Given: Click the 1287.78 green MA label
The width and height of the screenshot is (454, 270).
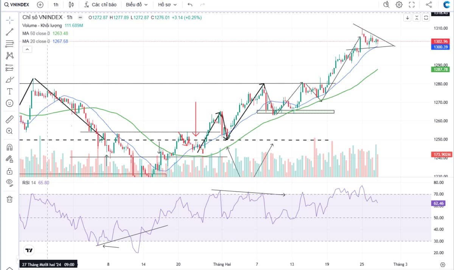Looking at the screenshot, I should point(440,69).
